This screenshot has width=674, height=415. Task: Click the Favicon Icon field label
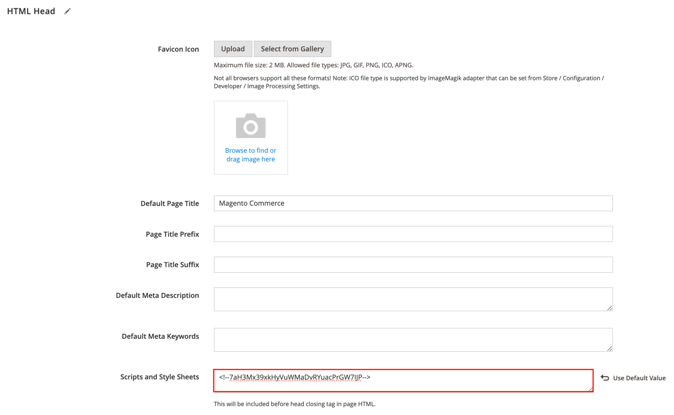(x=178, y=49)
